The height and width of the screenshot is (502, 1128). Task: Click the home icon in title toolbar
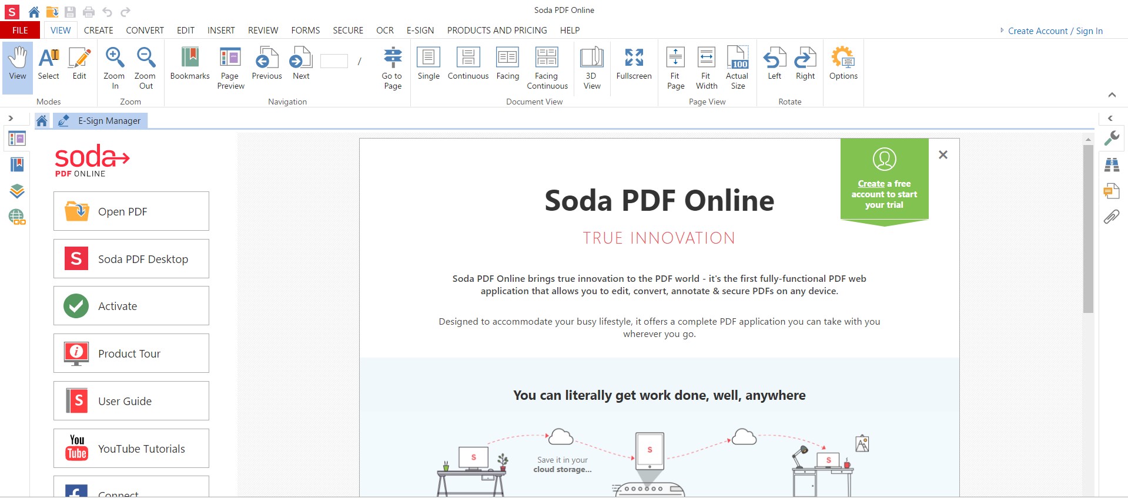[34, 12]
